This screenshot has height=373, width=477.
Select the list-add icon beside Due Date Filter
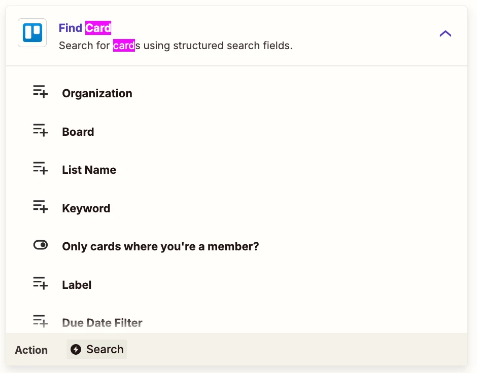pos(41,321)
